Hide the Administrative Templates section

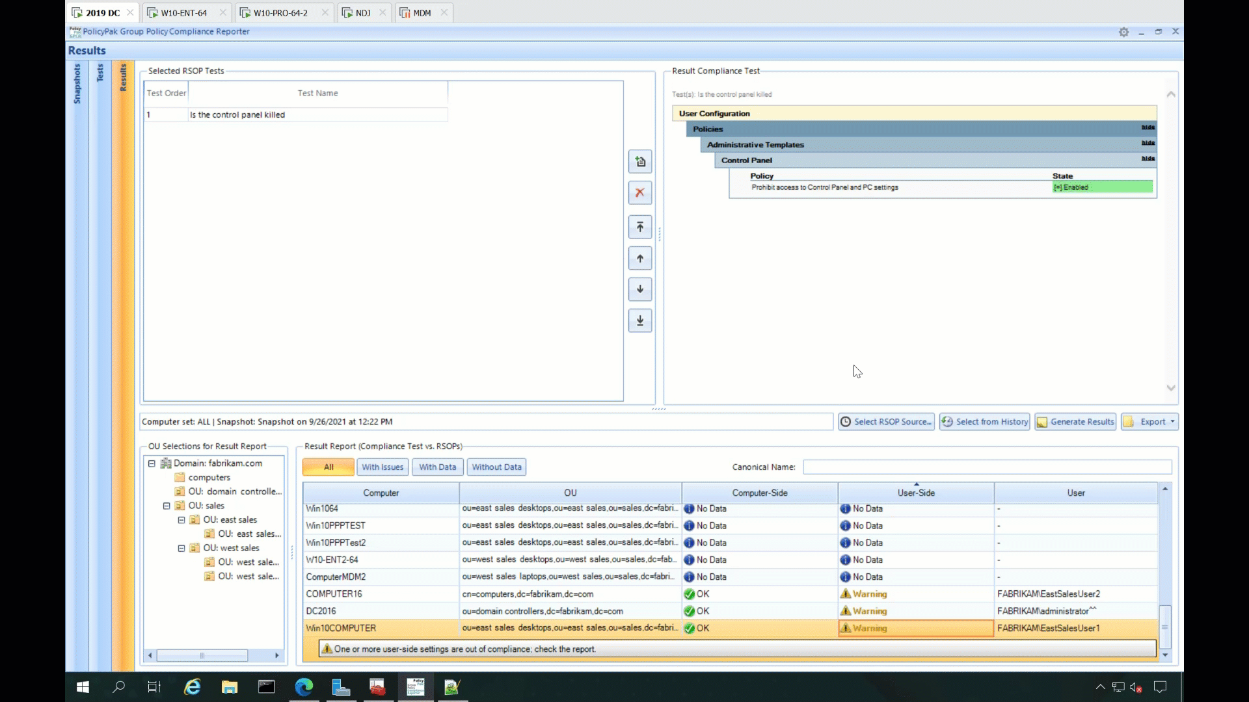click(x=1148, y=143)
